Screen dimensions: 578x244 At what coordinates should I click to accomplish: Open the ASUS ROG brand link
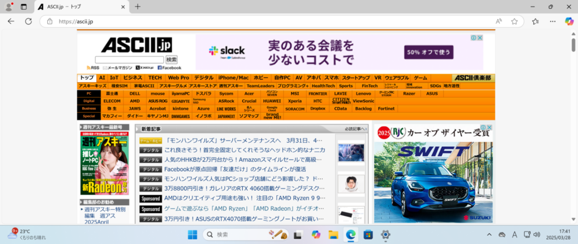click(x=158, y=101)
